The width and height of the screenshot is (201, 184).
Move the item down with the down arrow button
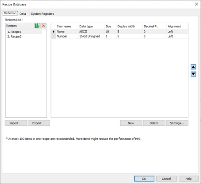[x=193, y=74]
